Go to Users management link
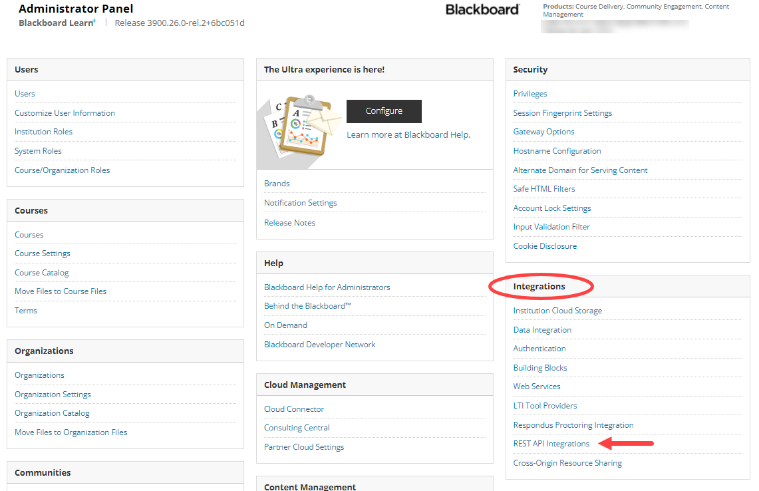Image resolution: width=759 pixels, height=491 pixels. pos(25,94)
